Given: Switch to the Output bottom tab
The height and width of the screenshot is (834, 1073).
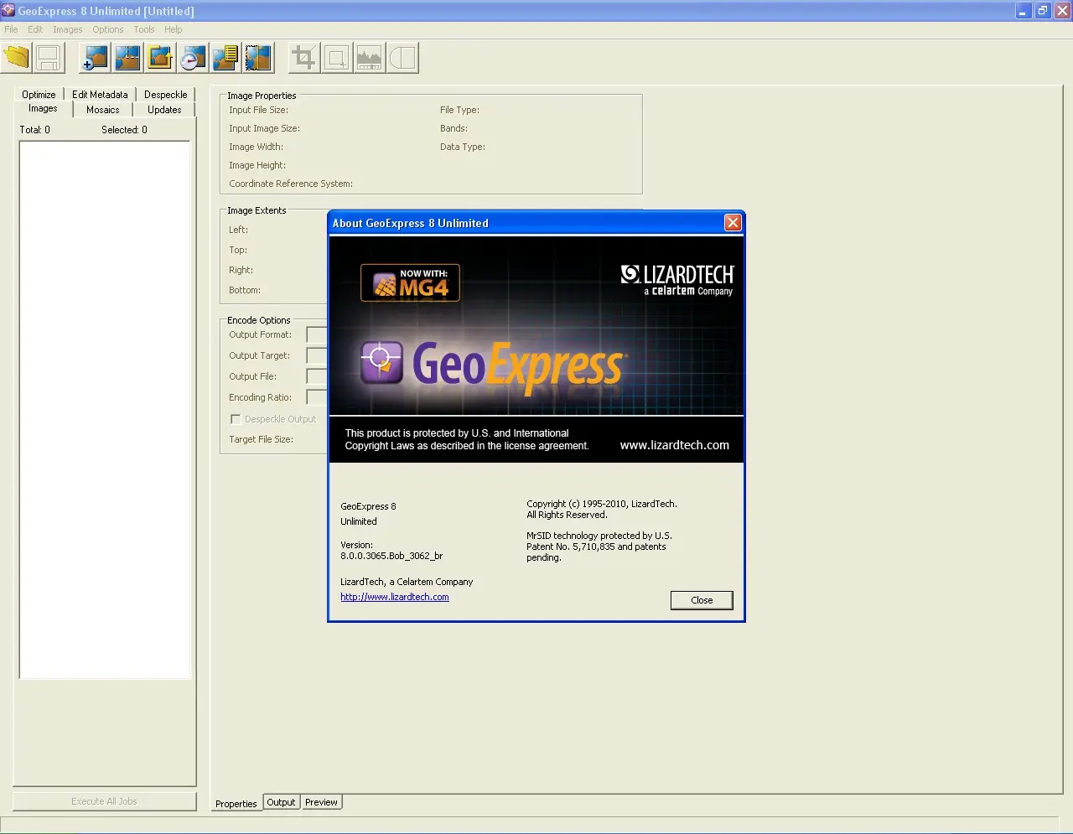Looking at the screenshot, I should (281, 802).
